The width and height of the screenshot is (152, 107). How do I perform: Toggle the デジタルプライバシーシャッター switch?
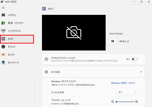(135, 59)
